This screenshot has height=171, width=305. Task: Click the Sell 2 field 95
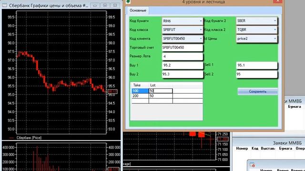256,74
